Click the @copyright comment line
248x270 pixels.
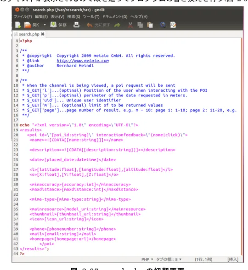tap(98, 56)
